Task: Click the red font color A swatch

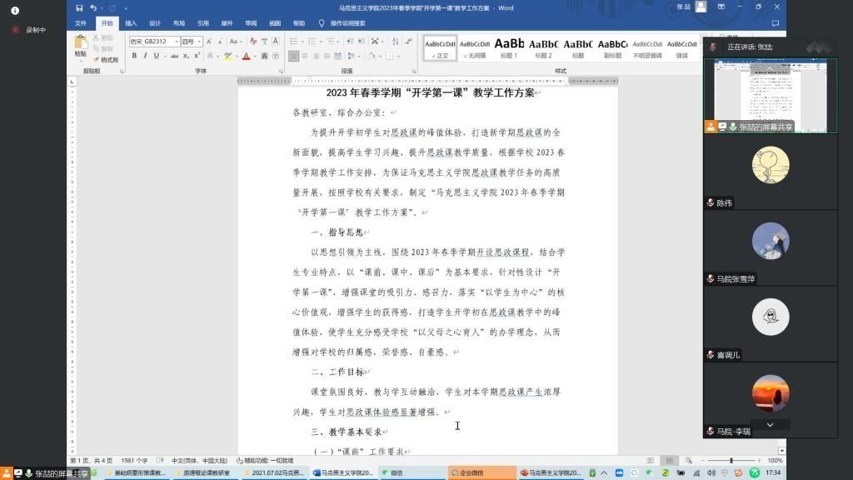Action: click(x=246, y=56)
